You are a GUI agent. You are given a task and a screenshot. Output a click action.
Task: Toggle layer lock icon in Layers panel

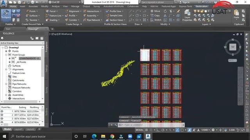point(202,11)
